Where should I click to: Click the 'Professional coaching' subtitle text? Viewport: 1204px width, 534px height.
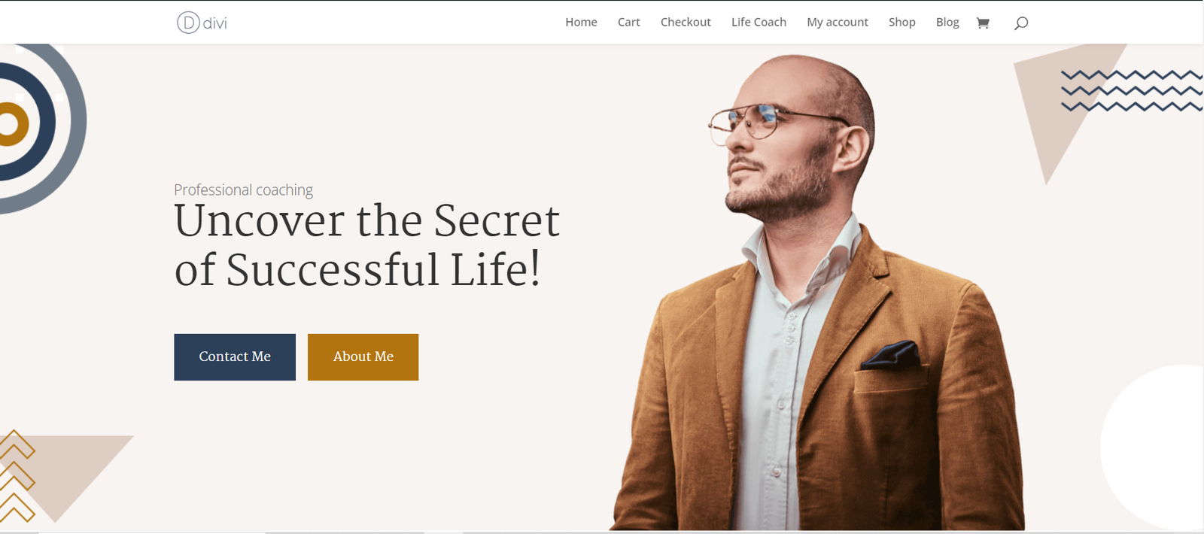tap(243, 190)
